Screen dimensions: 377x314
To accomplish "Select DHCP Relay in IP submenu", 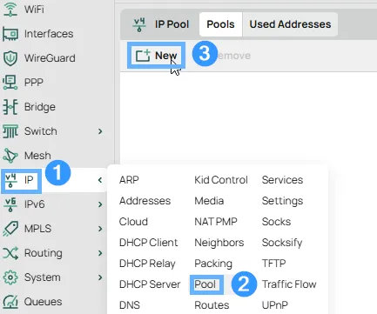I will coord(147,264).
